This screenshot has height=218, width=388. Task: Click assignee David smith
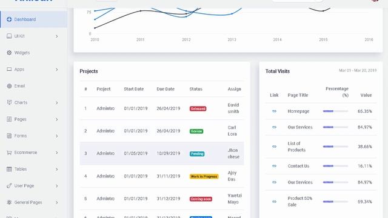(x=233, y=108)
